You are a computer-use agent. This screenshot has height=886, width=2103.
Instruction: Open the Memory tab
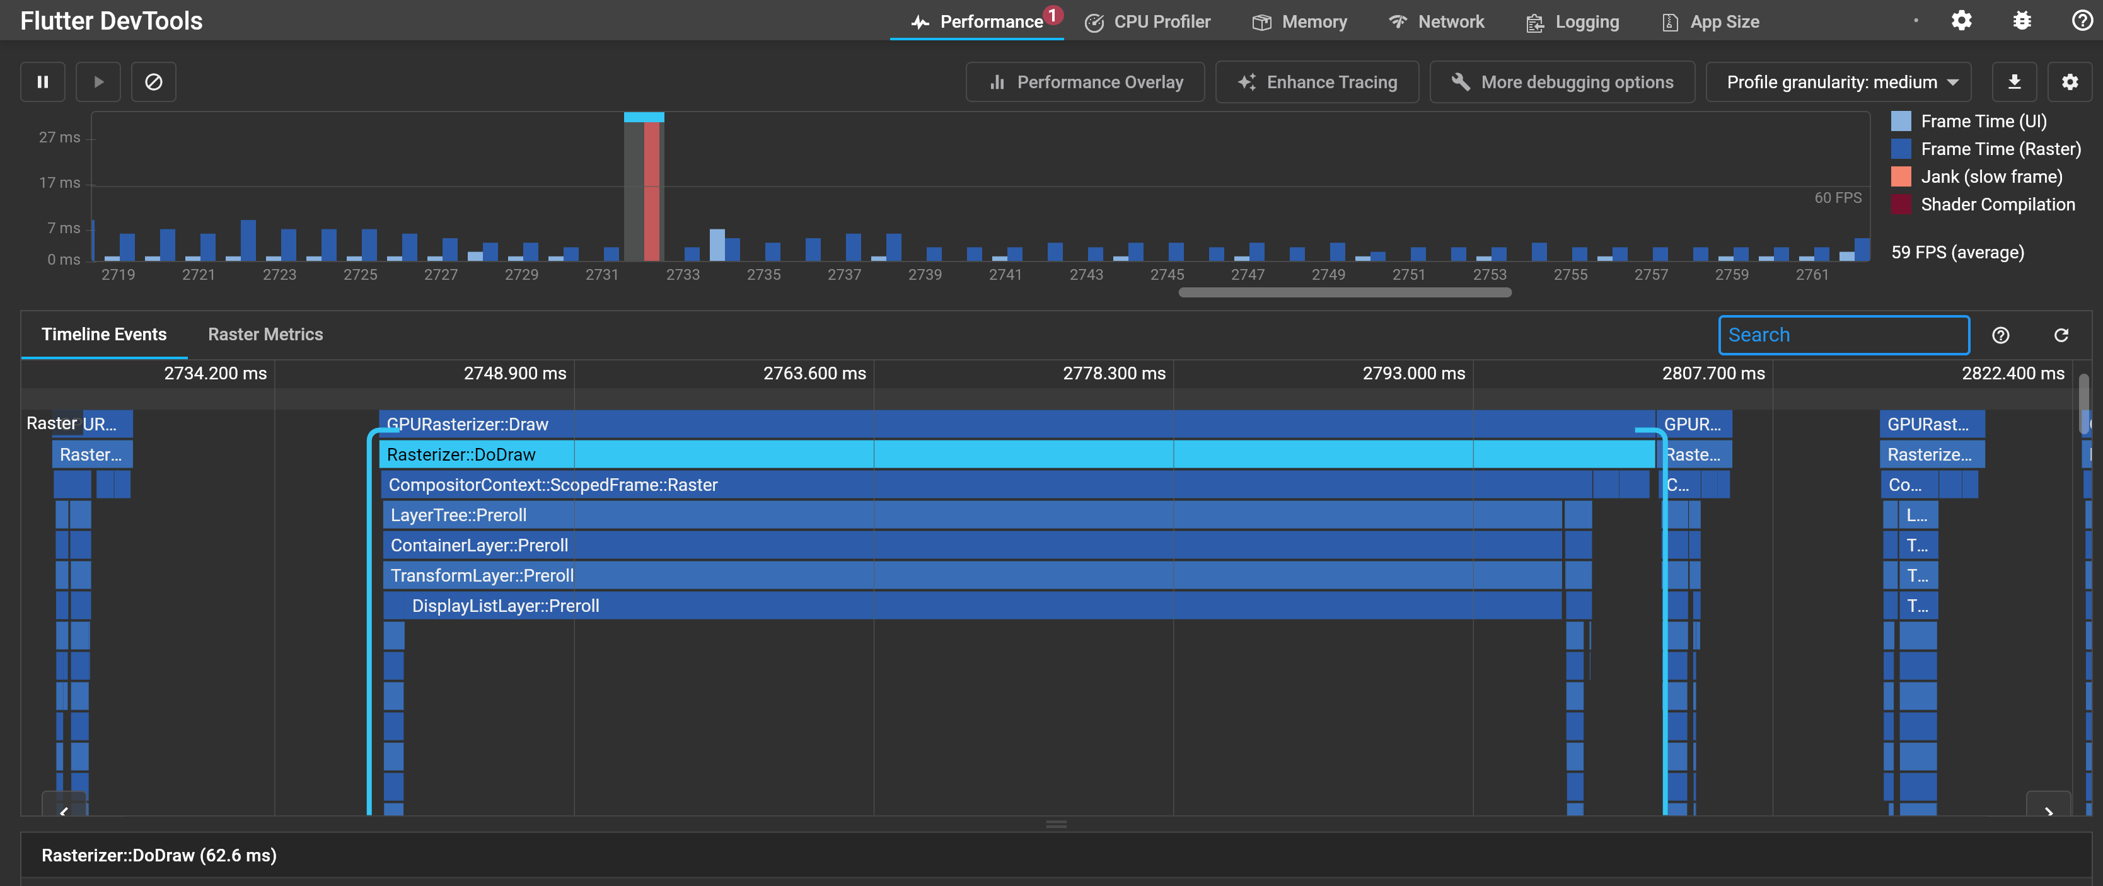pyautogui.click(x=1299, y=21)
